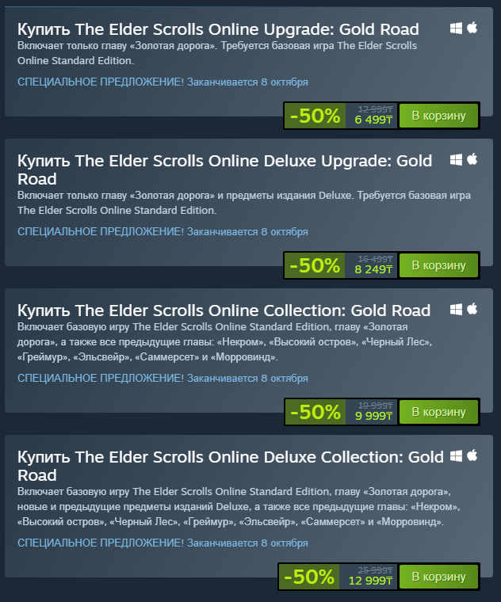The image size is (501, 602).
Task: Add the 8 249₸ Deluxe Upgrade to cart
Action: 438,265
